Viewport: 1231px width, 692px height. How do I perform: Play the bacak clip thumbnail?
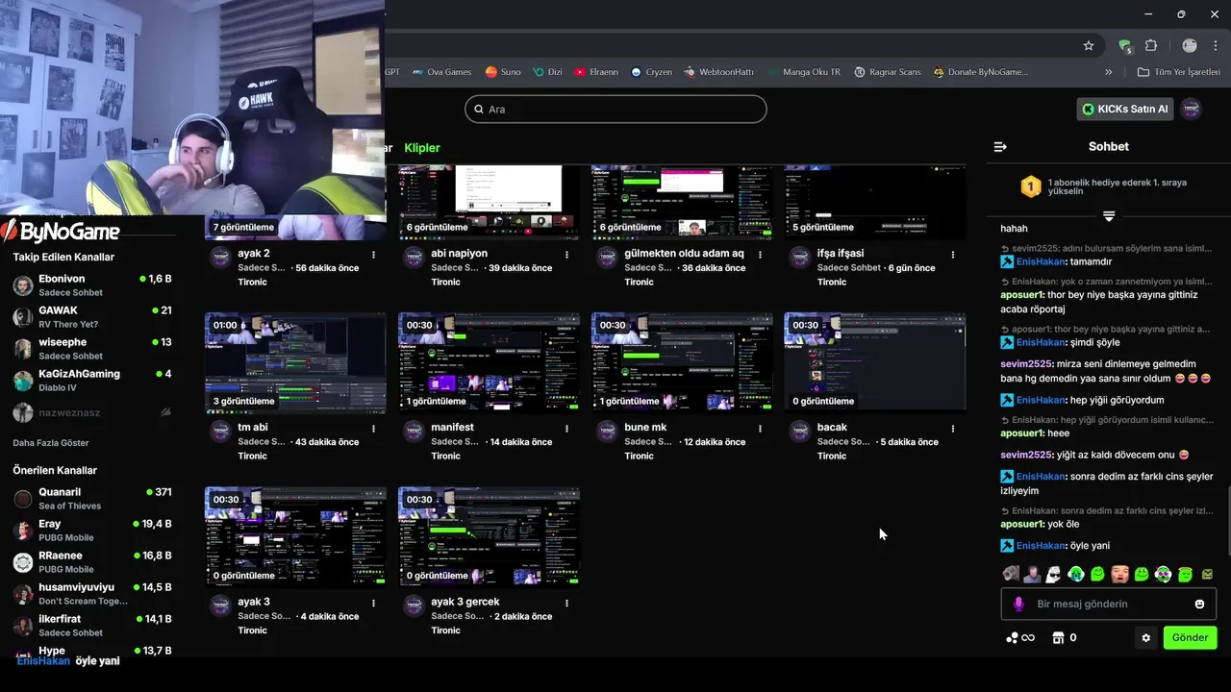tap(875, 362)
